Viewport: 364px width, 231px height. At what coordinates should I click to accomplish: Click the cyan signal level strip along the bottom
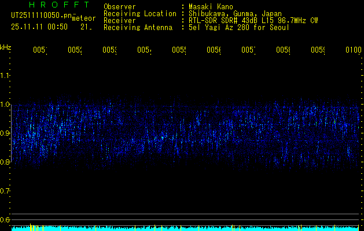(x=185, y=229)
